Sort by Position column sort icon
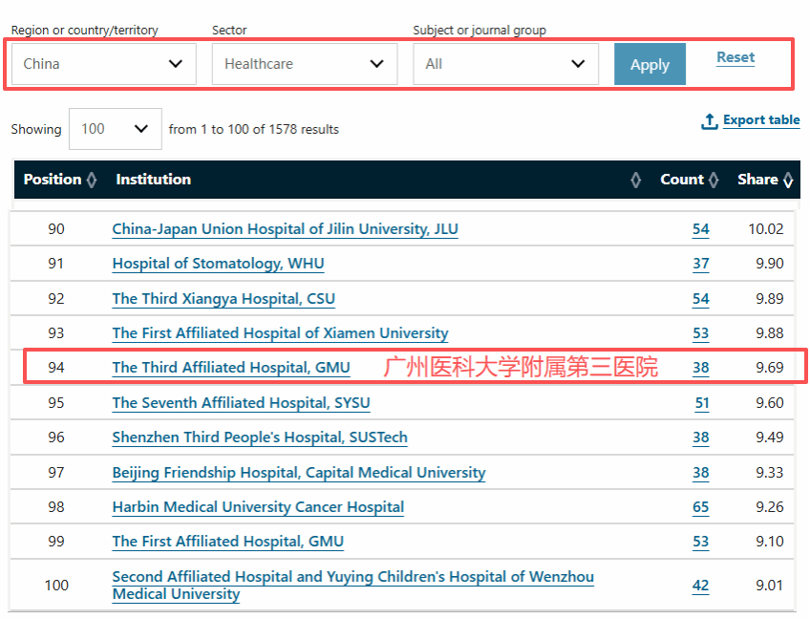This screenshot has width=810, height=619. click(92, 180)
